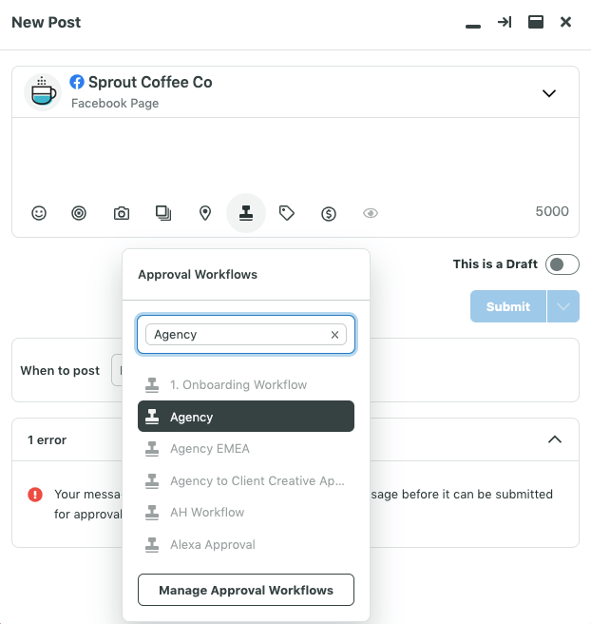Collapse the 1 error panel
The image size is (591, 624).
coord(555,439)
